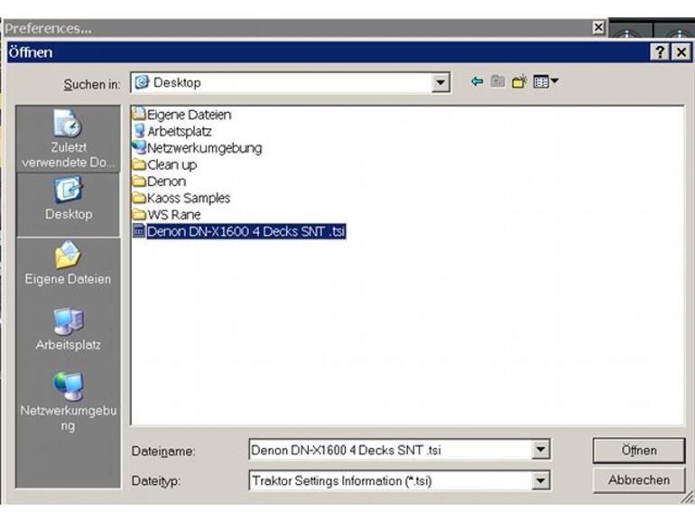Click the Netzwerkumgebung icon in file list
Image resolution: width=695 pixels, height=522 pixels.
pos(139,147)
